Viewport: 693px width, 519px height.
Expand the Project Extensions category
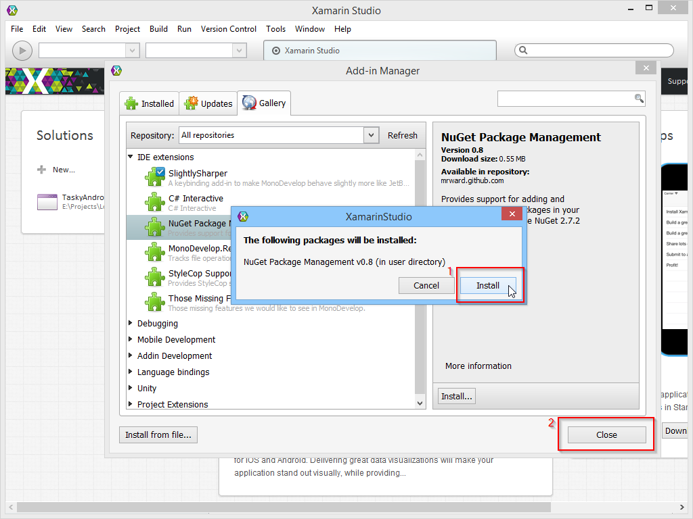click(131, 404)
